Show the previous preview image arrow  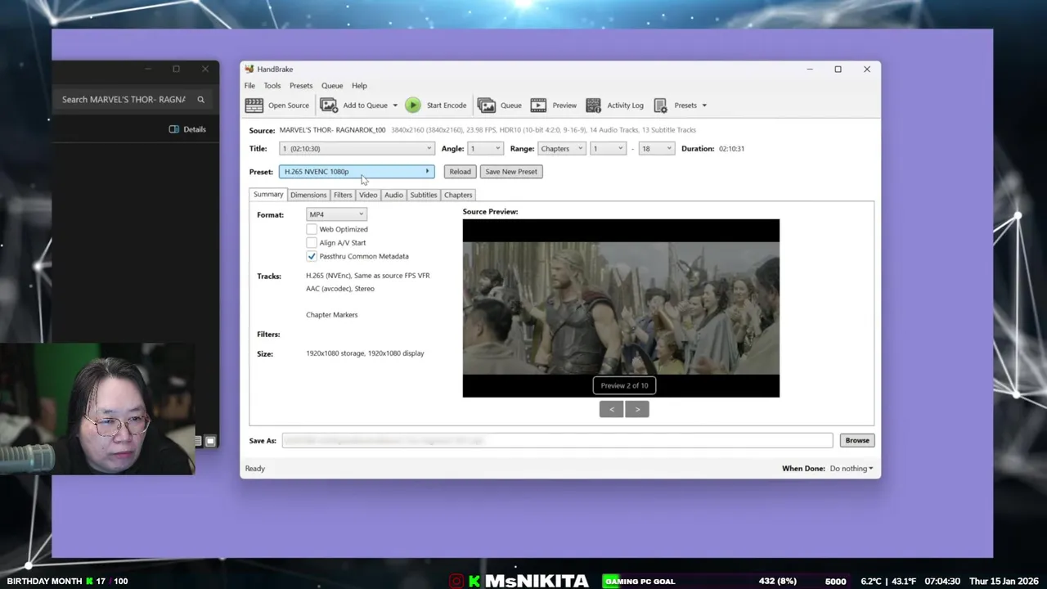(612, 409)
